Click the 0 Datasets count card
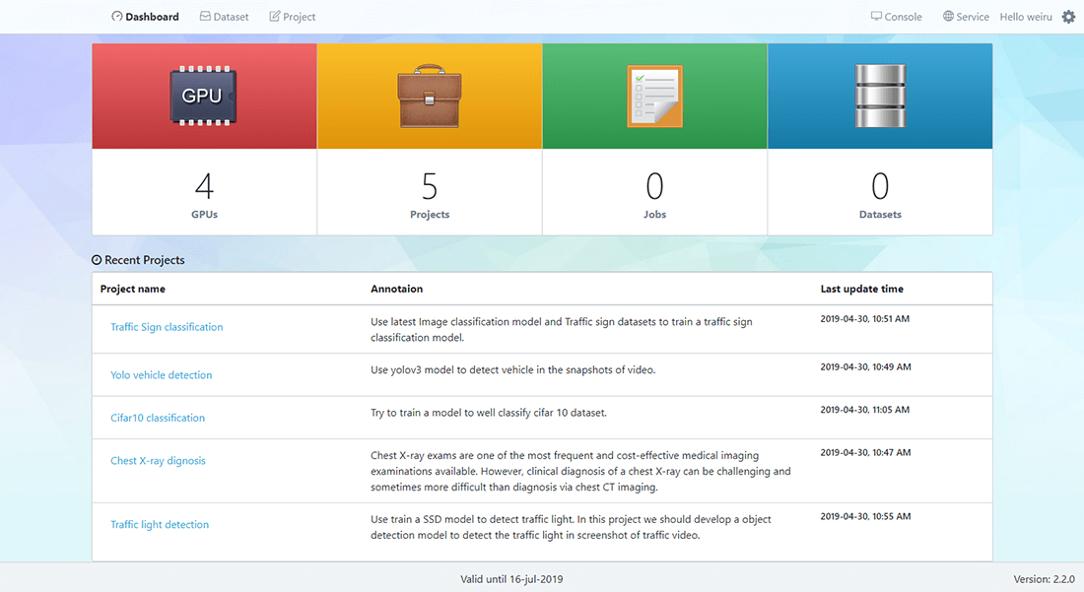 880,192
